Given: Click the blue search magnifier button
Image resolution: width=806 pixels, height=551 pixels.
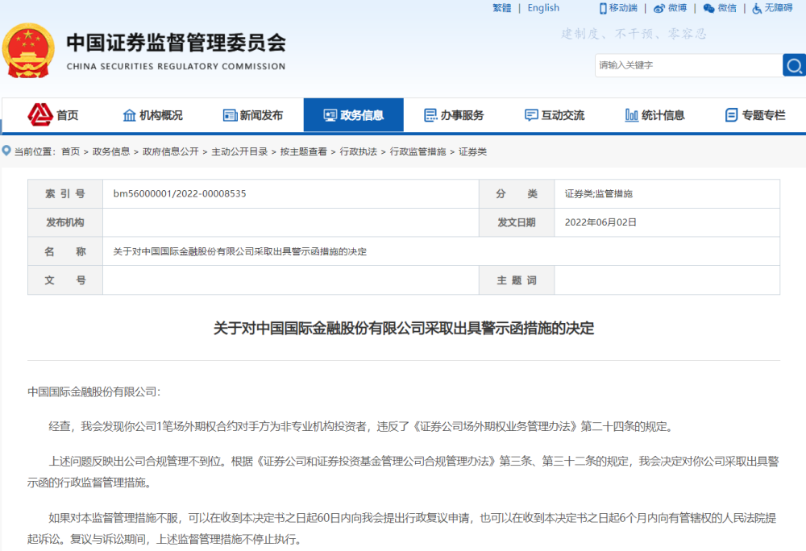Looking at the screenshot, I should (x=794, y=65).
